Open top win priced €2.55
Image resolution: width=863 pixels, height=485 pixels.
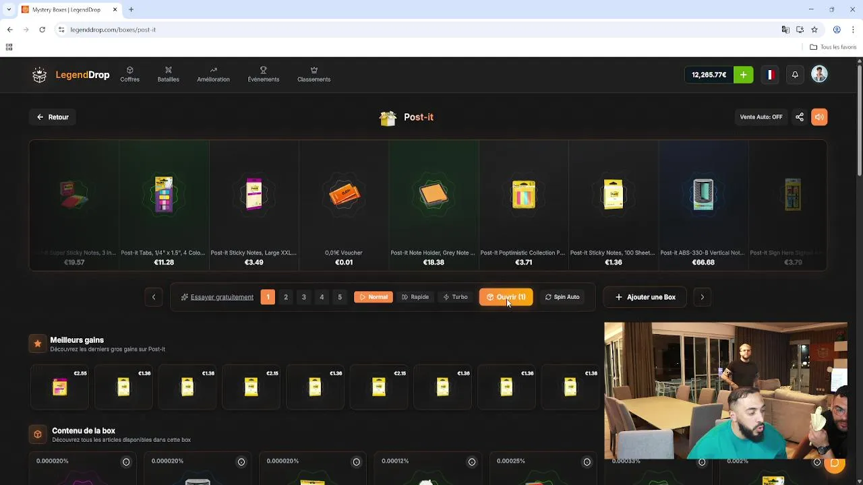pyautogui.click(x=59, y=387)
